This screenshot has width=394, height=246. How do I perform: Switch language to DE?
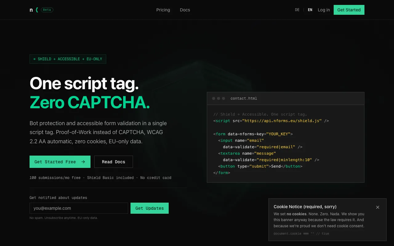coord(297,10)
